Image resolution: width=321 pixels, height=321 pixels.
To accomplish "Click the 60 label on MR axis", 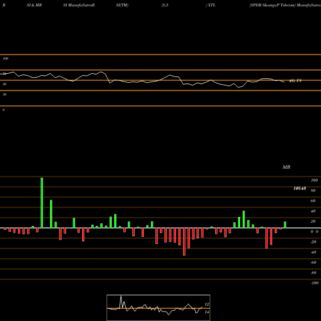I will click(x=313, y=201).
